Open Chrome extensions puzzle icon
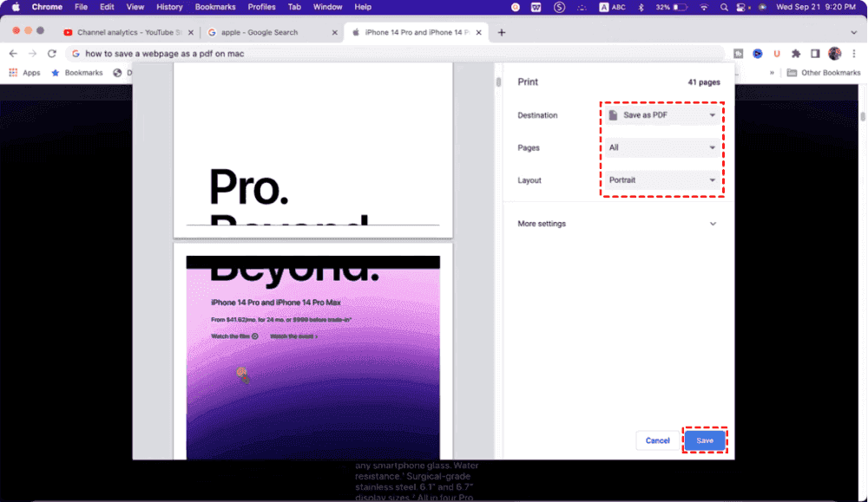 point(796,54)
